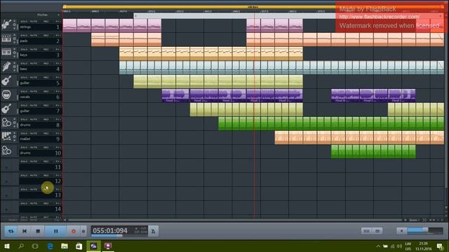The image size is (449, 252).
Task: Click the horizontal arrangement scrollbar
Action: [x=235, y=220]
